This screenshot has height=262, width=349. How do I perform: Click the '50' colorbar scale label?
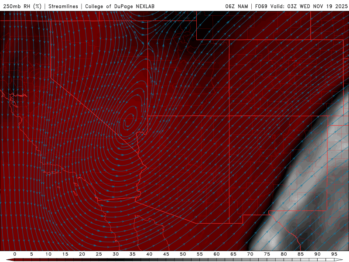click(x=183, y=254)
